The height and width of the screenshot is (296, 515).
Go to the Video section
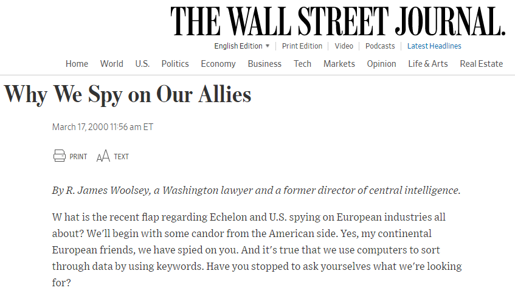coord(344,46)
